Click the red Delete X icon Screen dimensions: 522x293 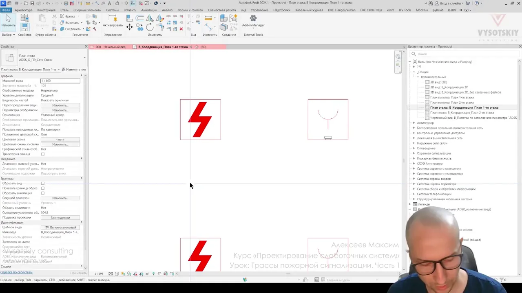click(181, 29)
